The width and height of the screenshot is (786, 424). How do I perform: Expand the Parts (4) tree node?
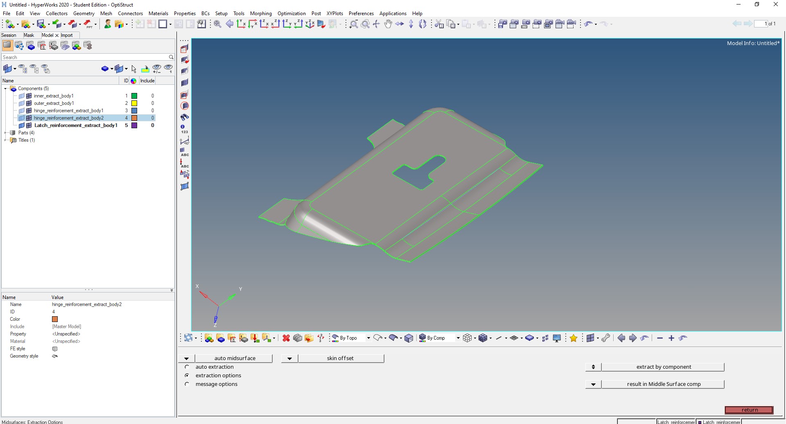[5, 133]
